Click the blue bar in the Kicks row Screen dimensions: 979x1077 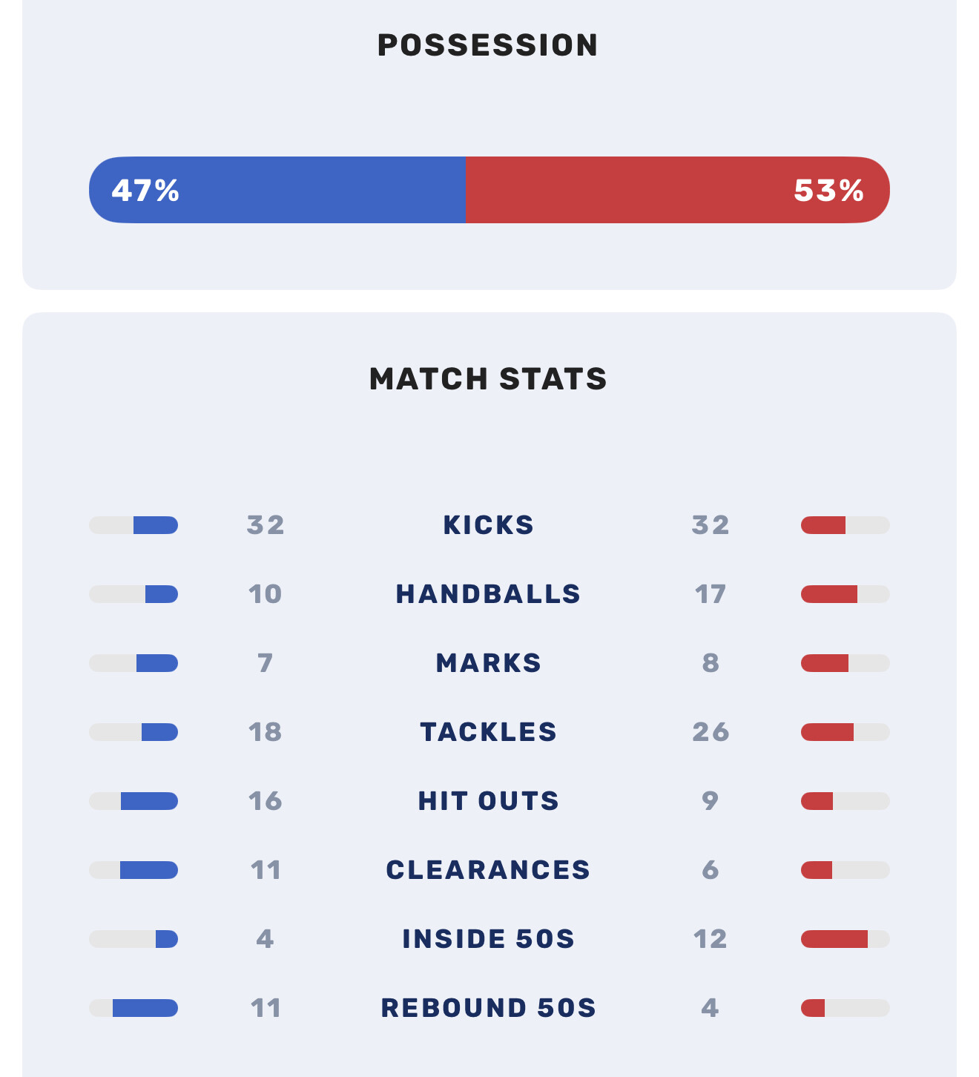(156, 525)
